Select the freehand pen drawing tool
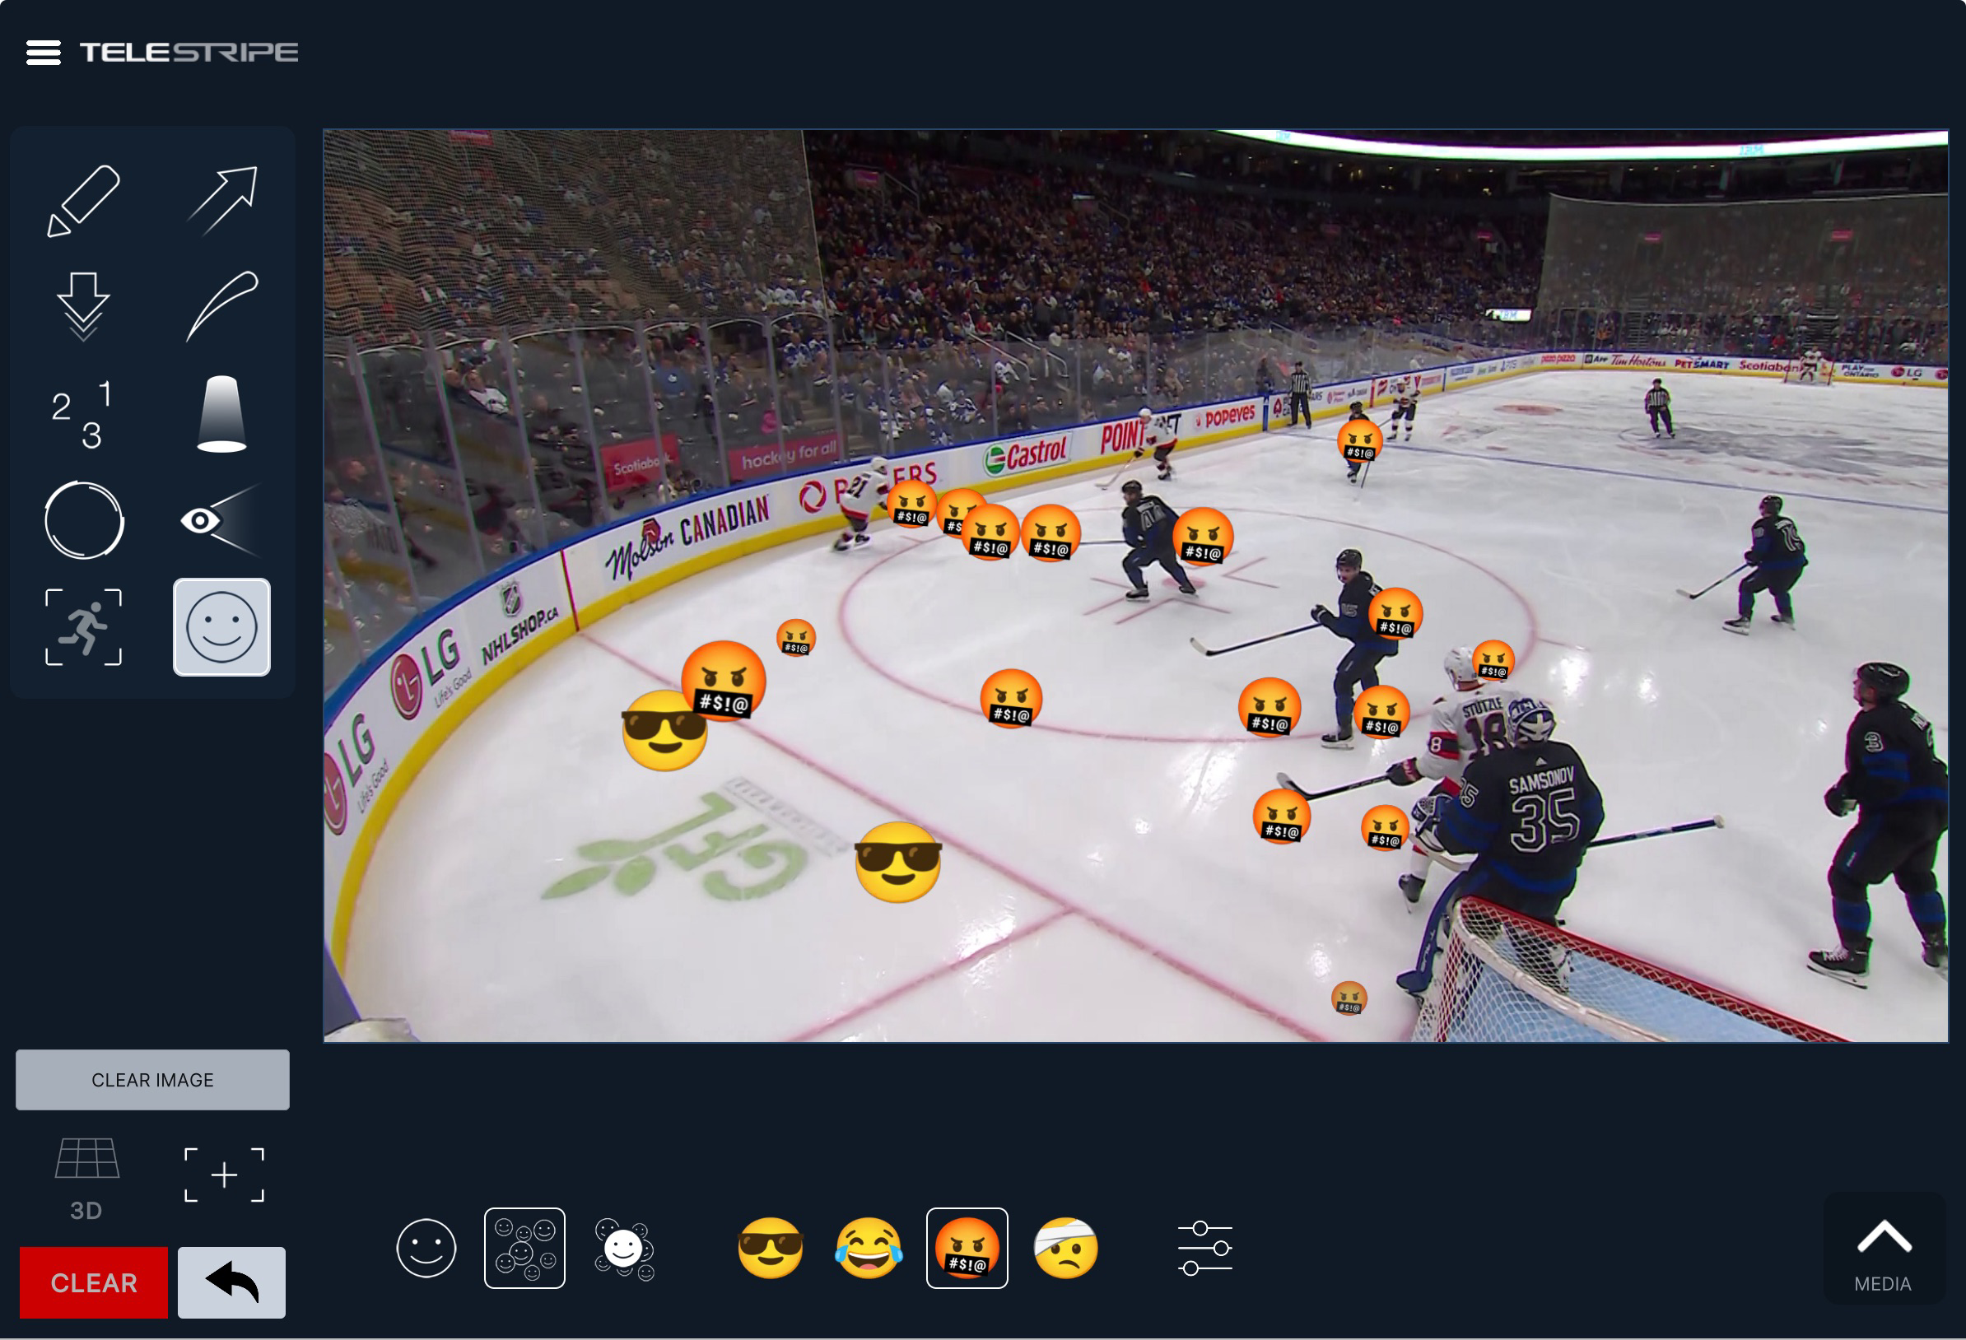Viewport: 1966px width, 1340px height. [83, 202]
